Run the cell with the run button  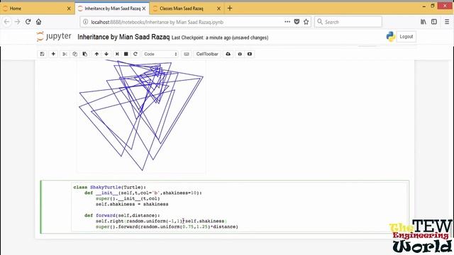tap(117, 54)
